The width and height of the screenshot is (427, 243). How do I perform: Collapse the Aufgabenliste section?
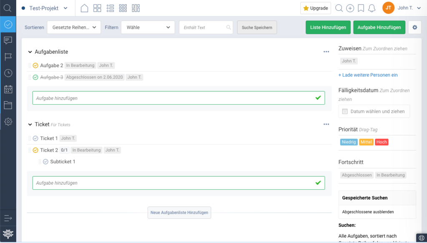(x=30, y=52)
